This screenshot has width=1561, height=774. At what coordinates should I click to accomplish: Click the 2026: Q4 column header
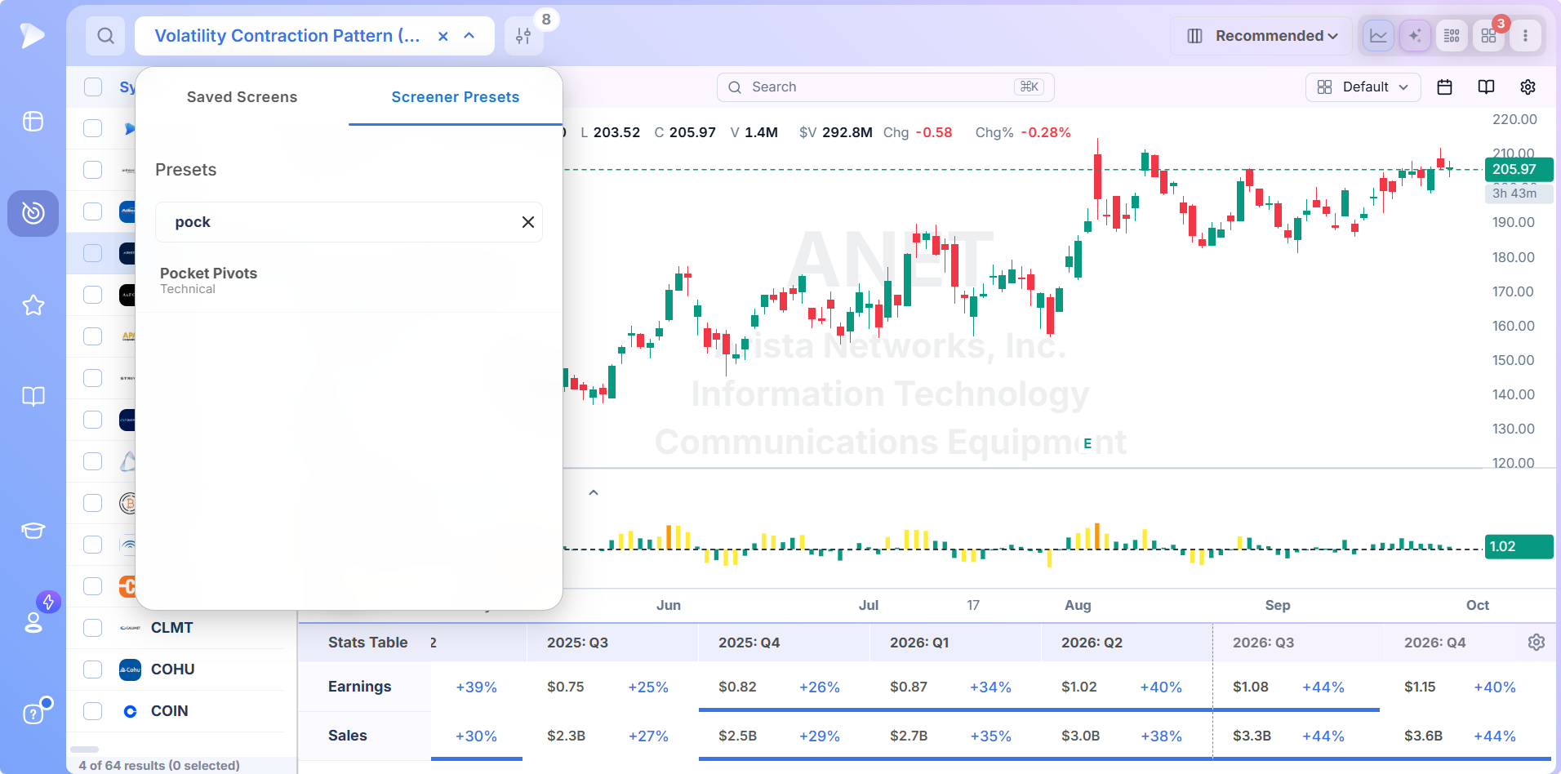tap(1434, 643)
